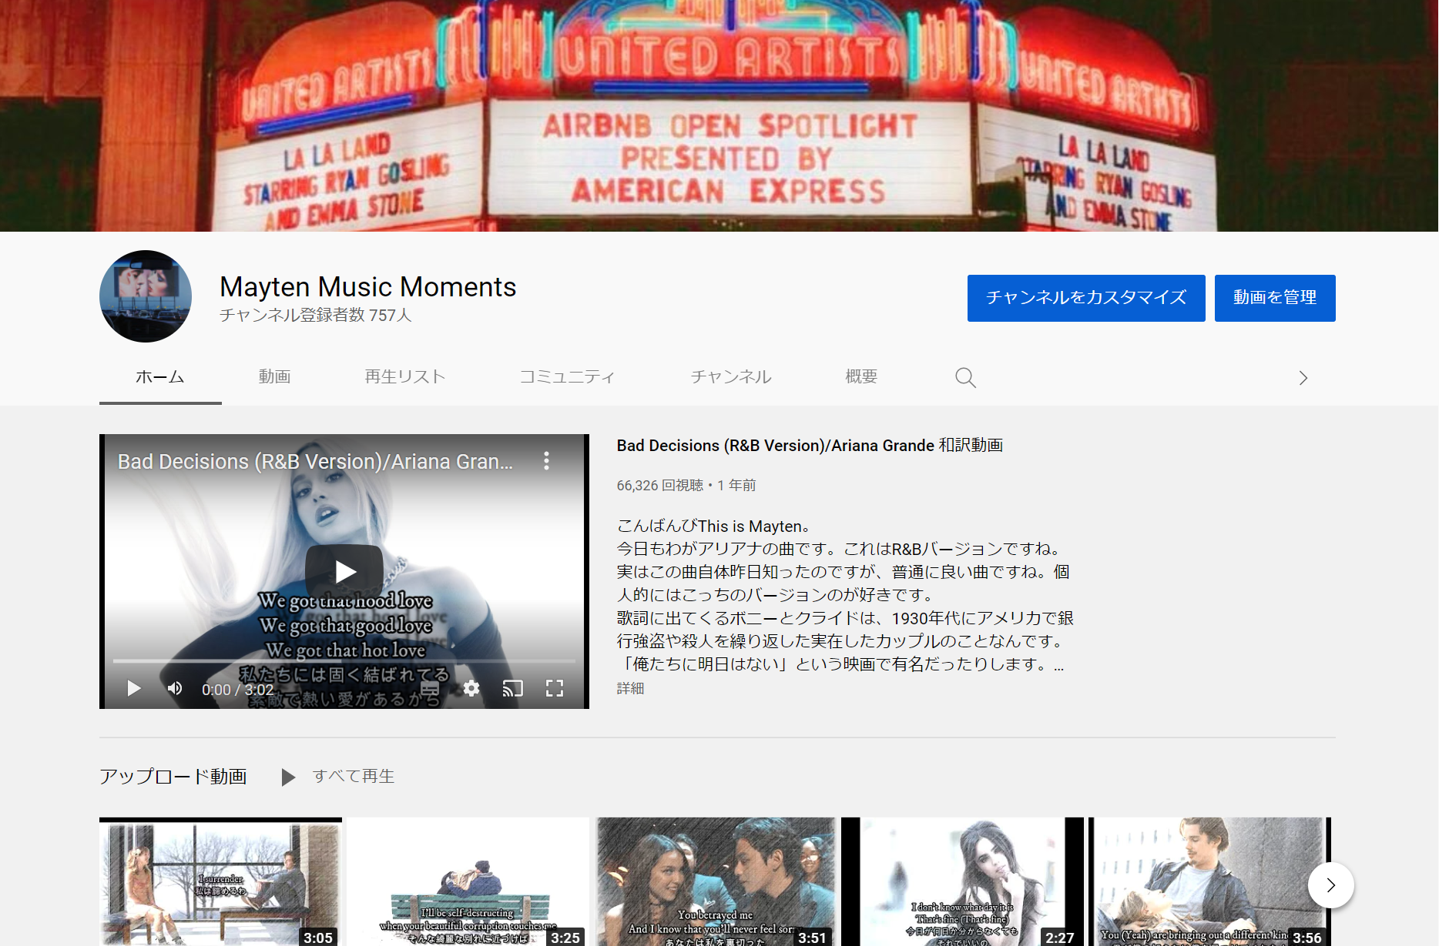The image size is (1439, 946).
Task: Show more tabs with the right chevron
Action: coord(1303,378)
